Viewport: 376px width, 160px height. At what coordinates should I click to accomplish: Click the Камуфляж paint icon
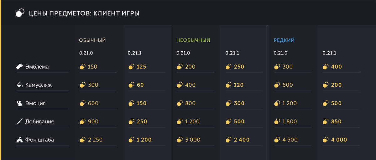[x=20, y=85]
